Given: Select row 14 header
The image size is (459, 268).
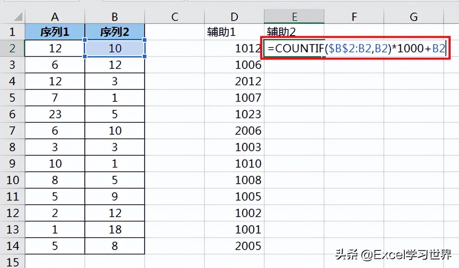Looking at the screenshot, I should 12,246.
